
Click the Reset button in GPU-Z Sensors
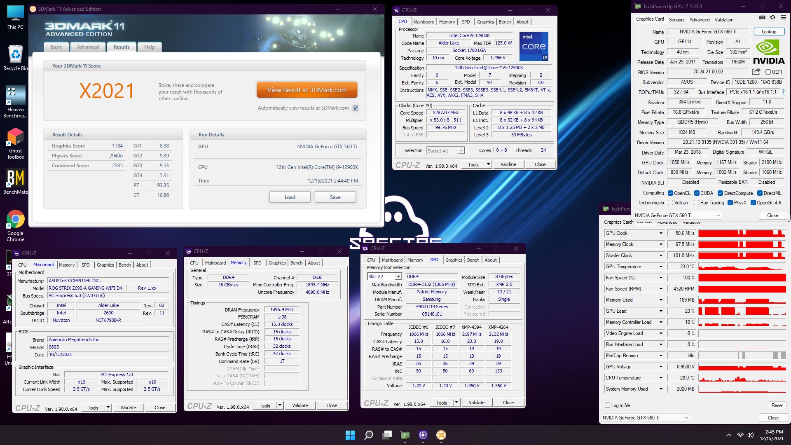777,405
